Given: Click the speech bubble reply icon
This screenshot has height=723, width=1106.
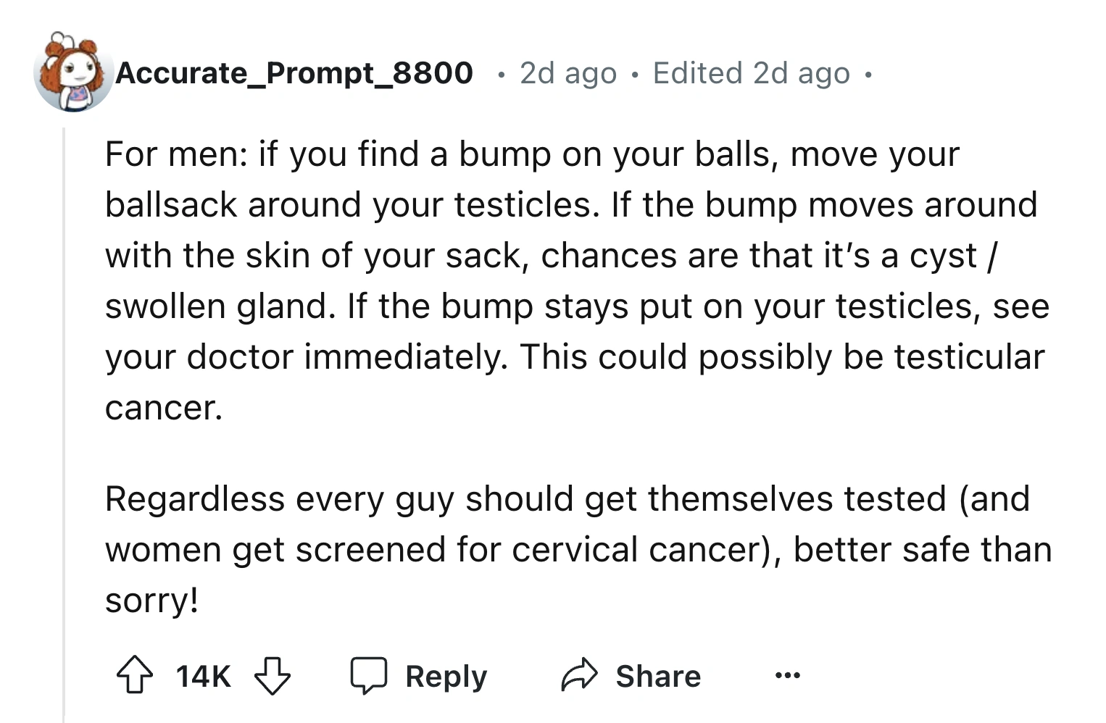Looking at the screenshot, I should click(x=369, y=675).
